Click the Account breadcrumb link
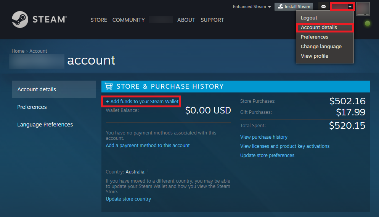This screenshot has height=217, width=379. [x=38, y=51]
